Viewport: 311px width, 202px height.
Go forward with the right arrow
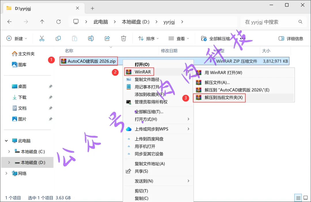[26, 22]
